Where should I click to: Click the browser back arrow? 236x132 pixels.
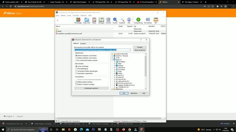coord(3,7)
